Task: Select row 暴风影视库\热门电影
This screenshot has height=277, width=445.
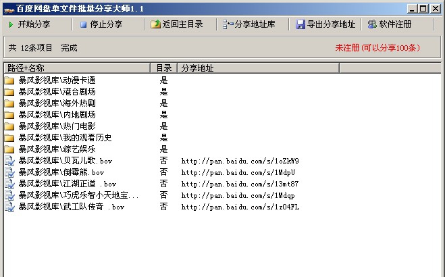Action: (x=57, y=126)
